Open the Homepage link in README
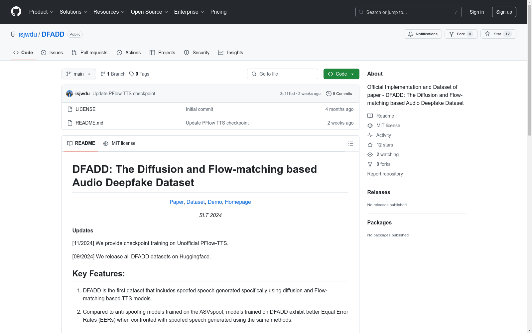The width and height of the screenshot is (532, 333). click(238, 202)
